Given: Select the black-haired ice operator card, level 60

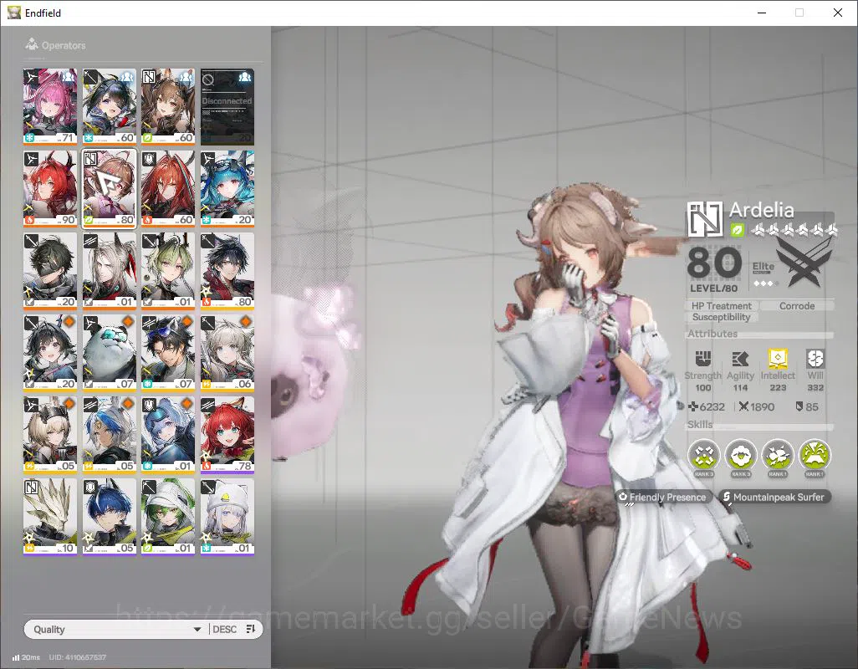Looking at the screenshot, I should pos(109,106).
